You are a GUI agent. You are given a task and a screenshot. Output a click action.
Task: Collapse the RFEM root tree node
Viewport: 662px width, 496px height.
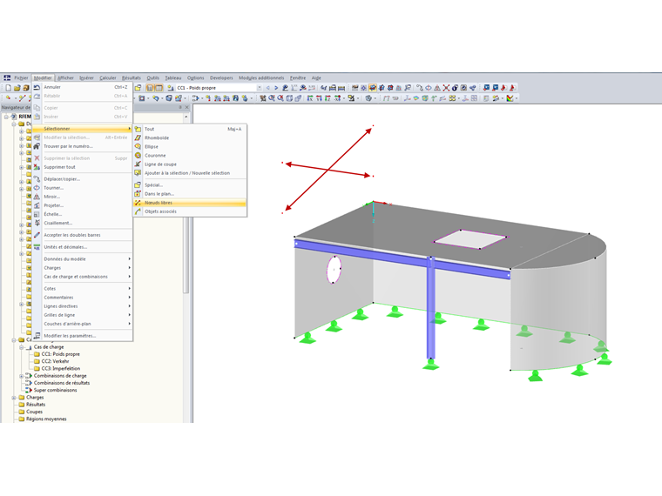pos(7,117)
